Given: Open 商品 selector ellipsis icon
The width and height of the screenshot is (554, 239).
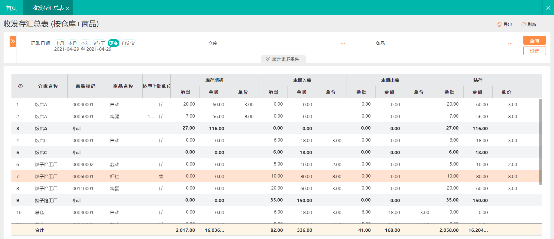Looking at the screenshot, I should [x=510, y=43].
